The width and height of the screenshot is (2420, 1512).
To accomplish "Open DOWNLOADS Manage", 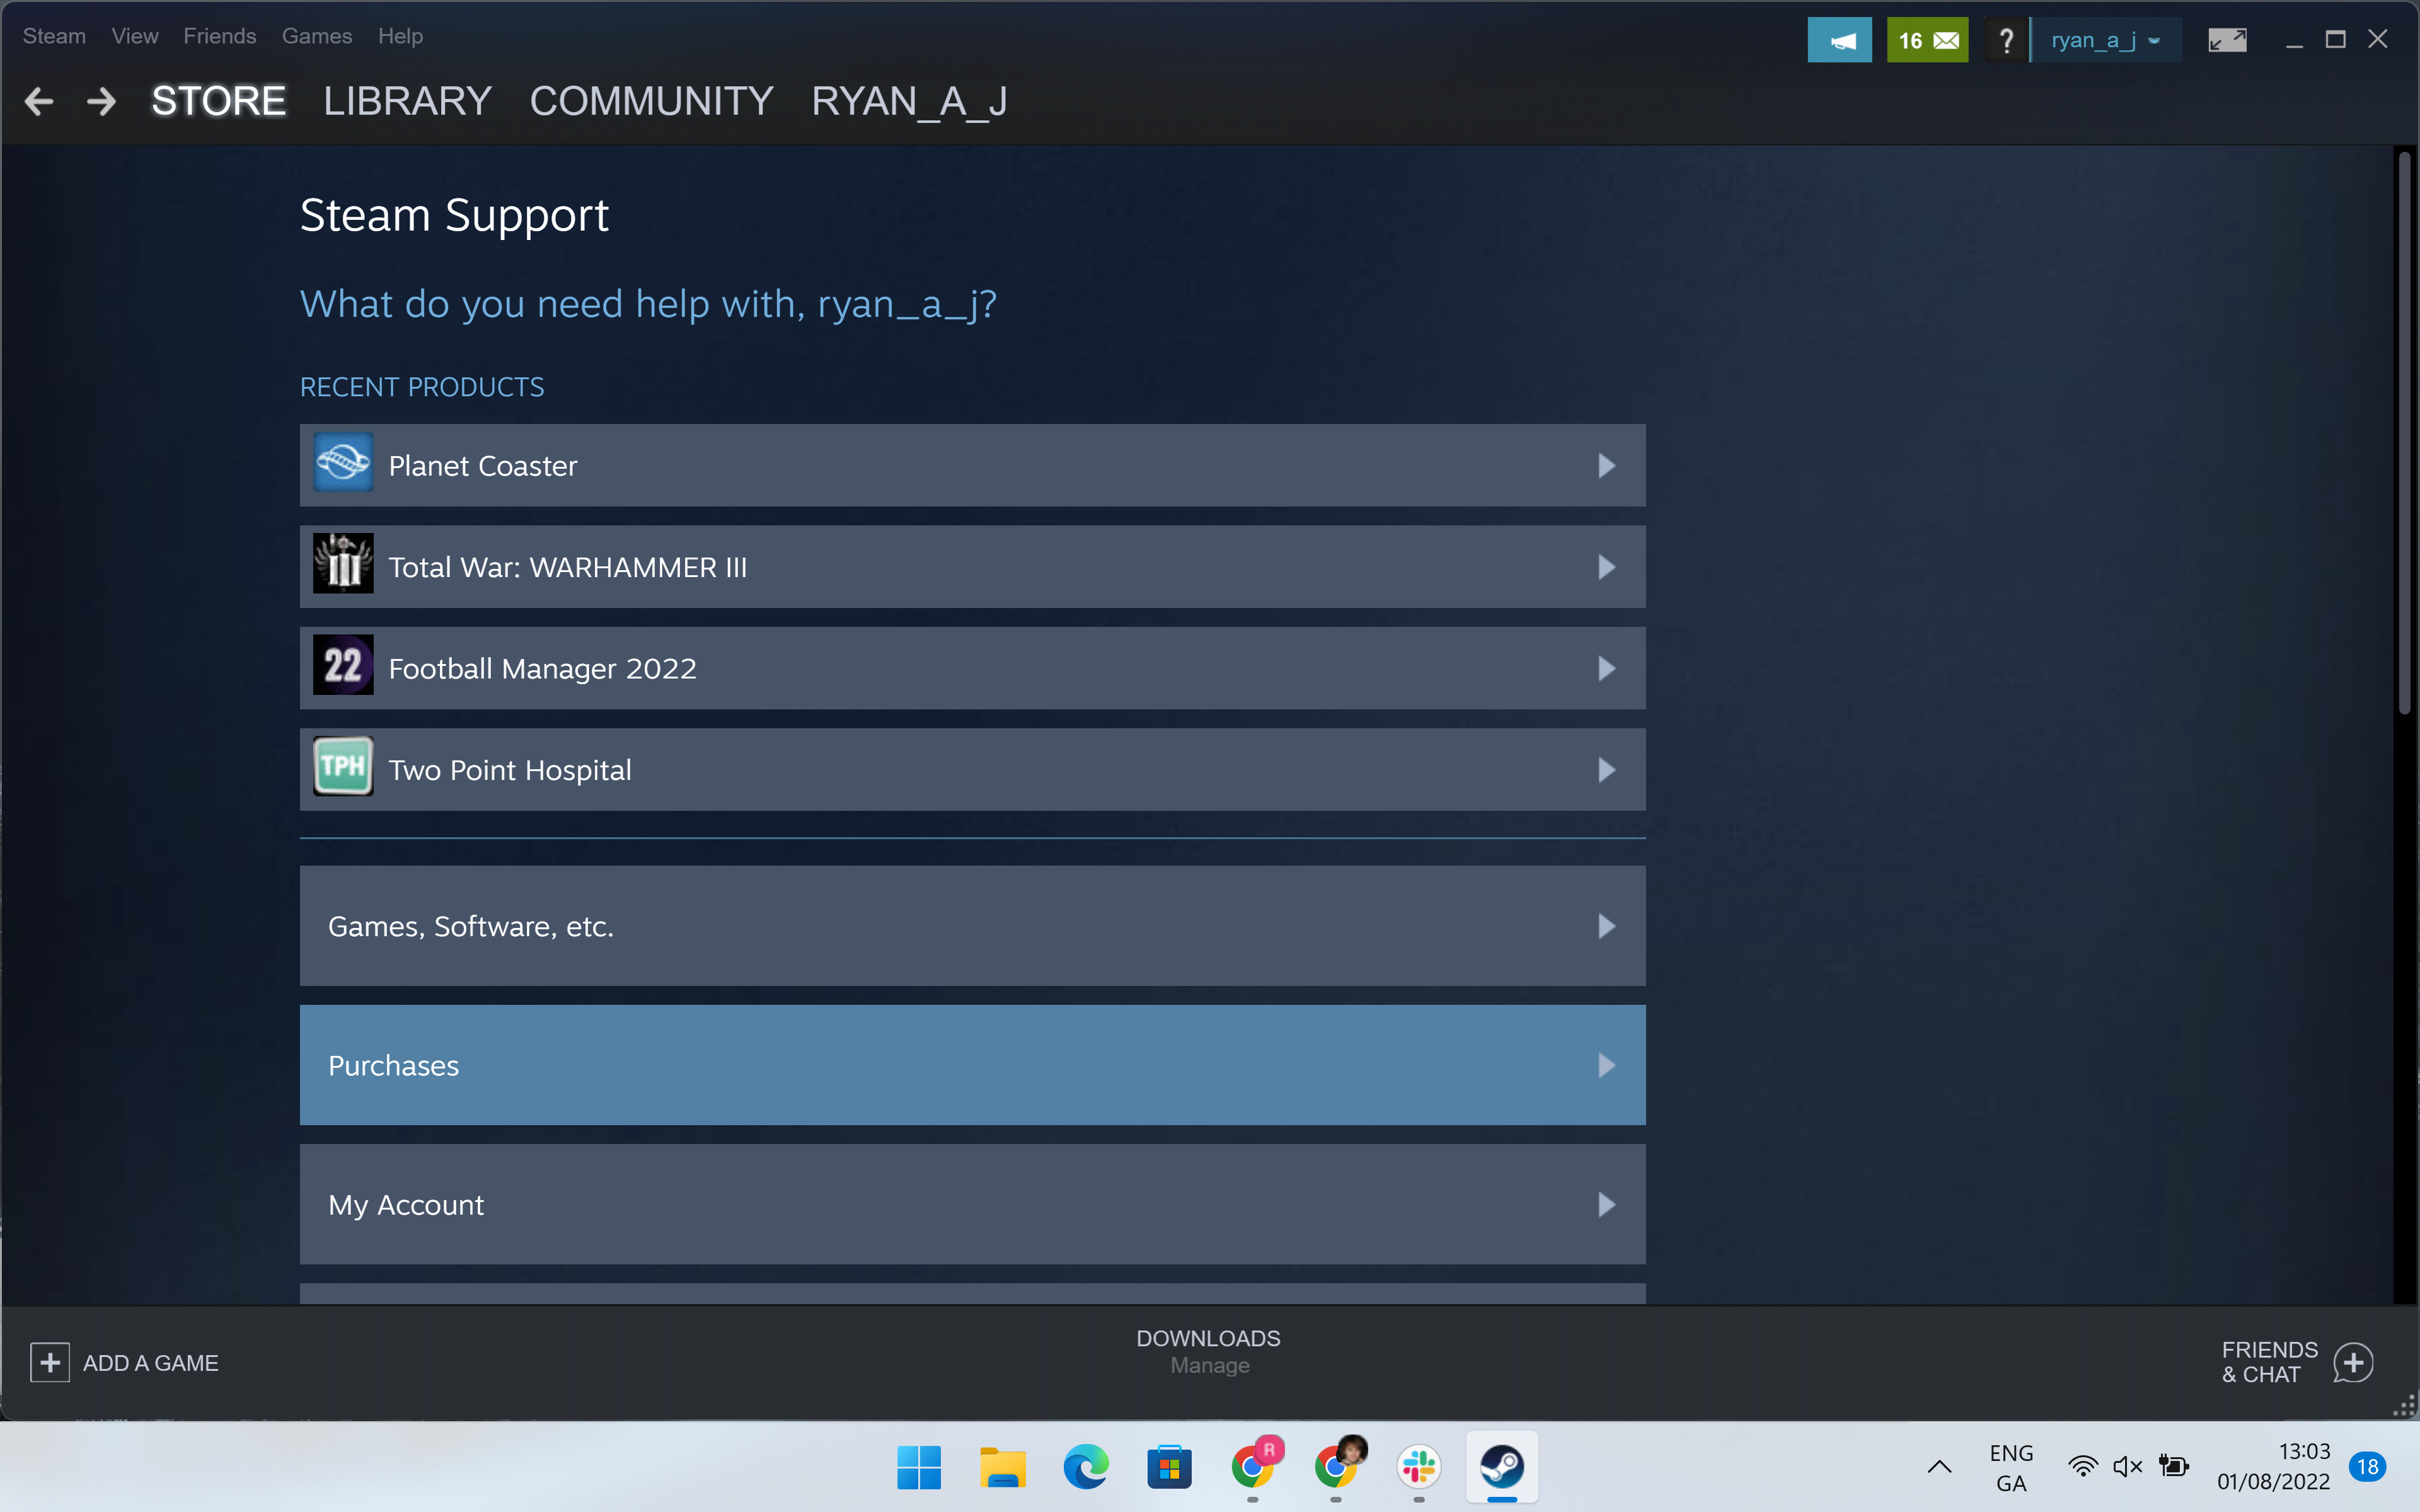I will (1209, 1352).
